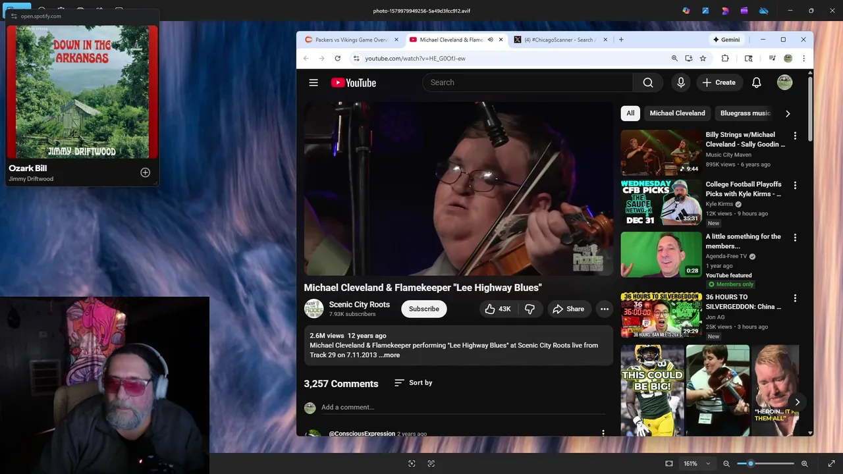This screenshot has width=843, height=474.
Task: Click the Lee Highway Blues video player
Action: click(458, 189)
